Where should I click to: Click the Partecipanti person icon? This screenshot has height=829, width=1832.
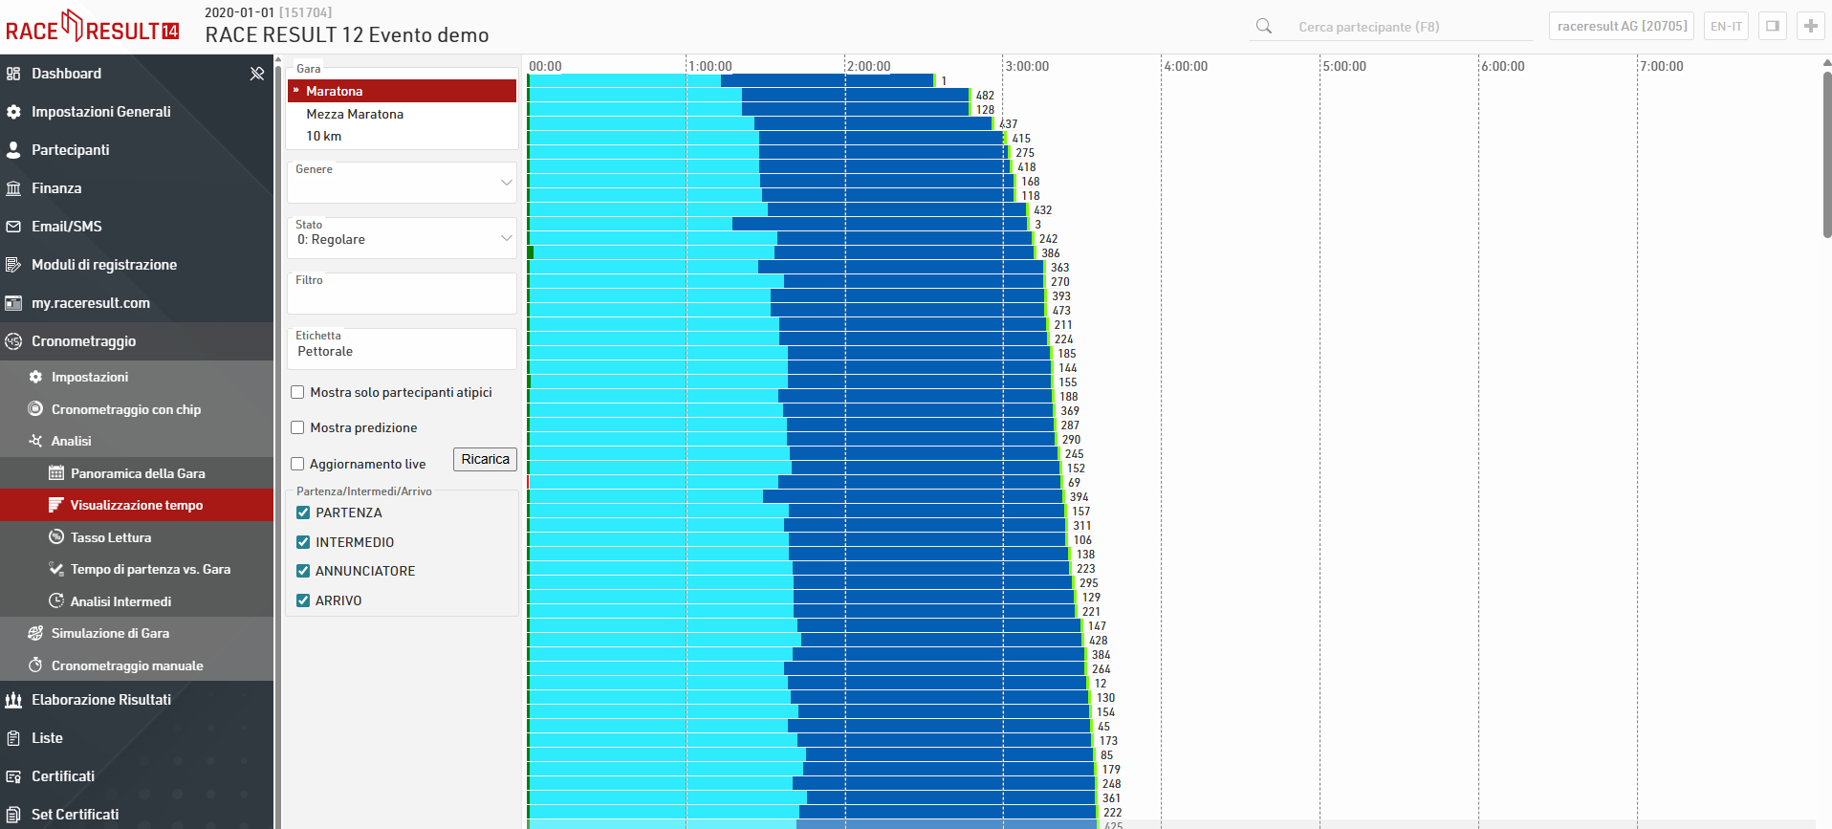coord(13,150)
